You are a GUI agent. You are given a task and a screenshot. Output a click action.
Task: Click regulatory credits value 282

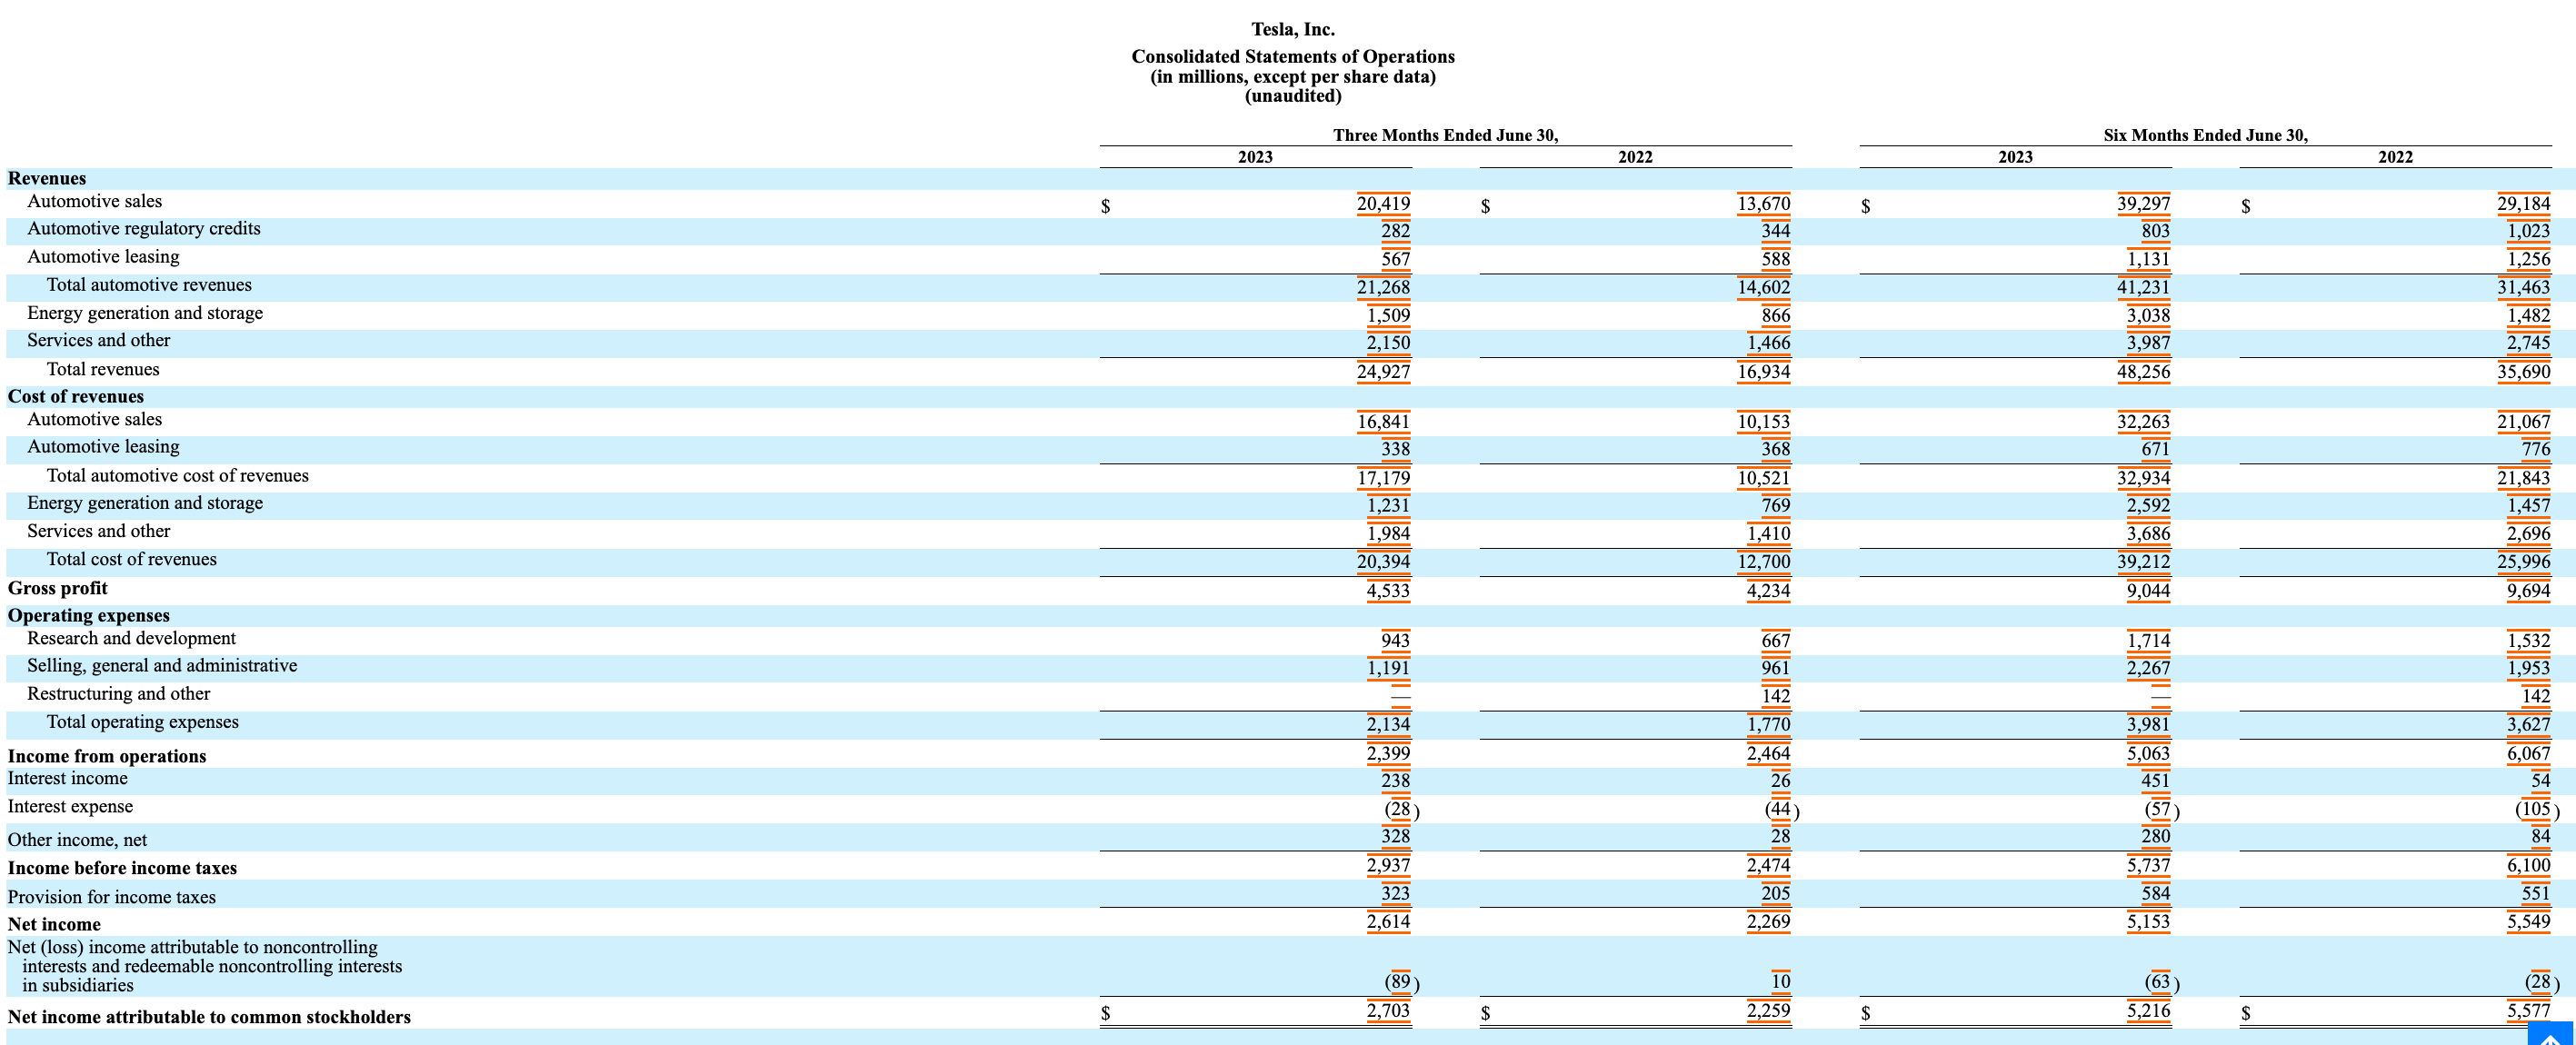[1396, 231]
